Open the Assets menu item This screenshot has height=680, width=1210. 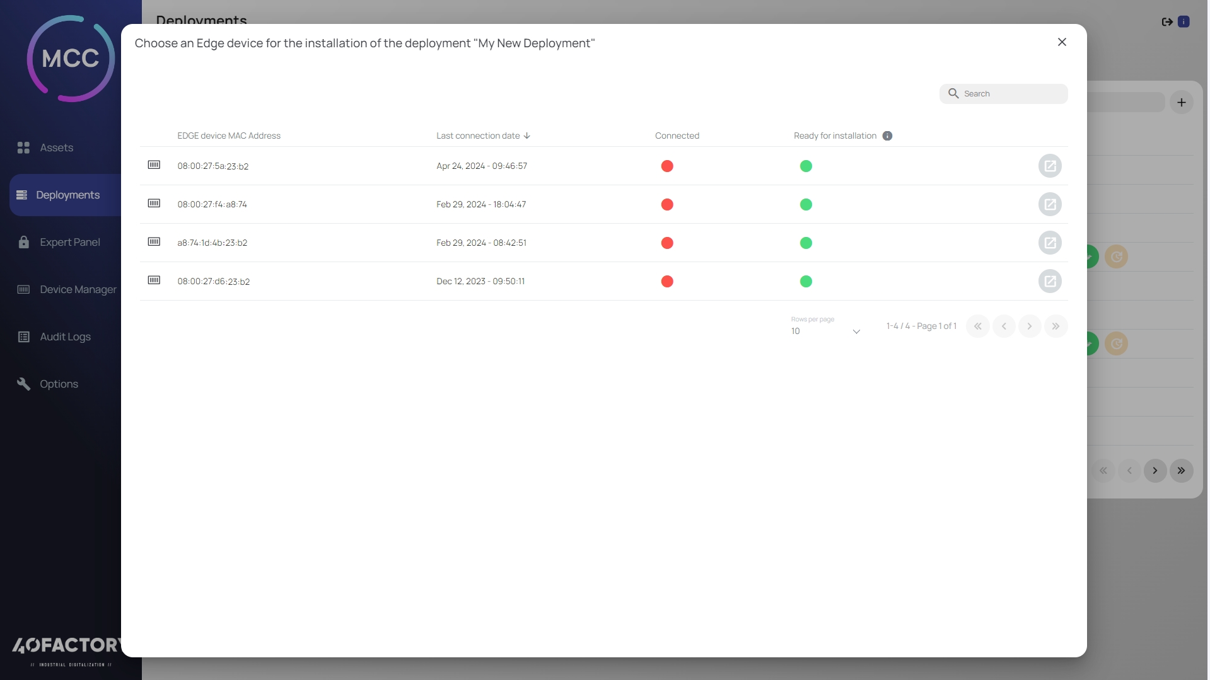[56, 148]
